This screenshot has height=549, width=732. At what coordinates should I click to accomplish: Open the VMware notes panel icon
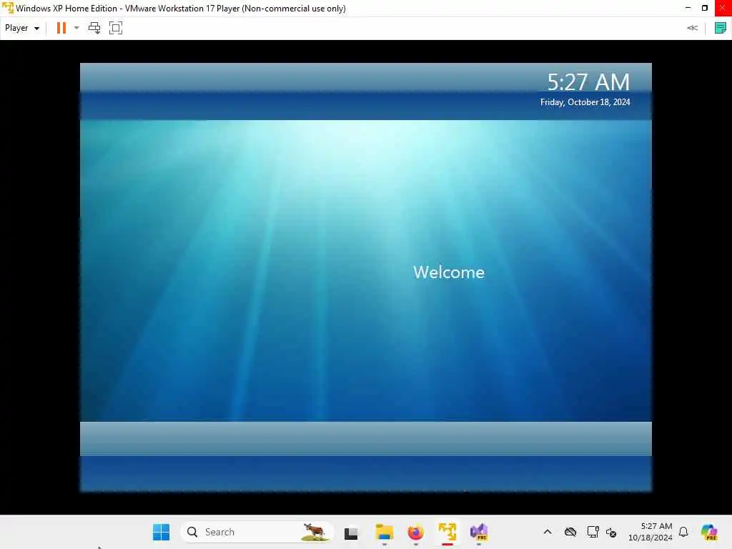click(721, 28)
